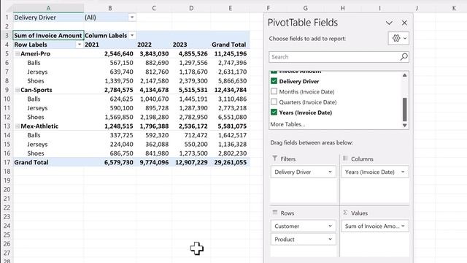
Task: Select column A header
Action: (48, 8)
